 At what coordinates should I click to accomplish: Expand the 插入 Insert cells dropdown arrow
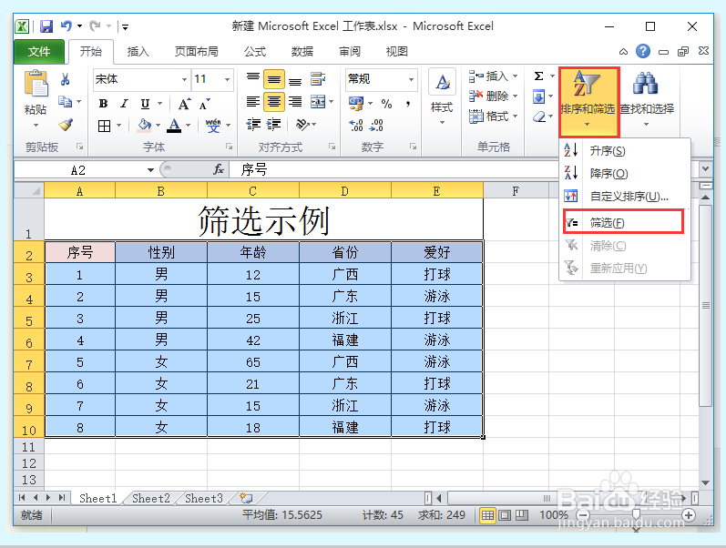515,76
